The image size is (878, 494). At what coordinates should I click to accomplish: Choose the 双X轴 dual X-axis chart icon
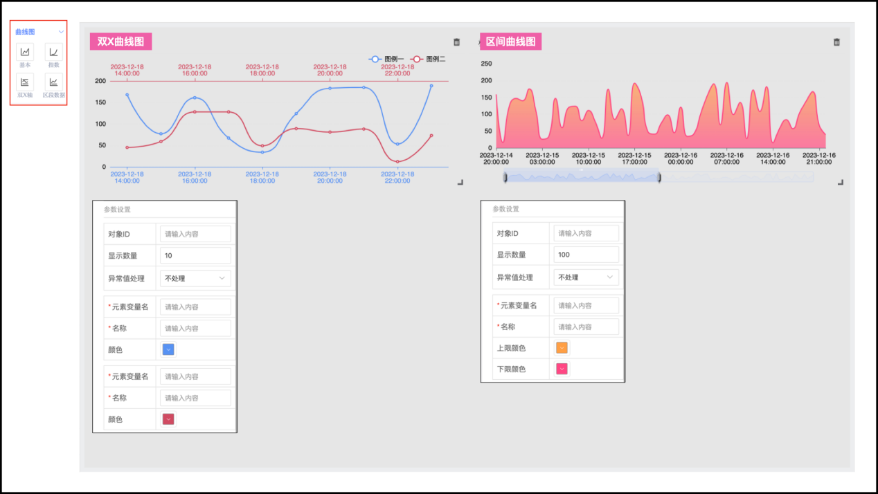point(25,82)
